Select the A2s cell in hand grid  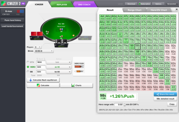173,17
